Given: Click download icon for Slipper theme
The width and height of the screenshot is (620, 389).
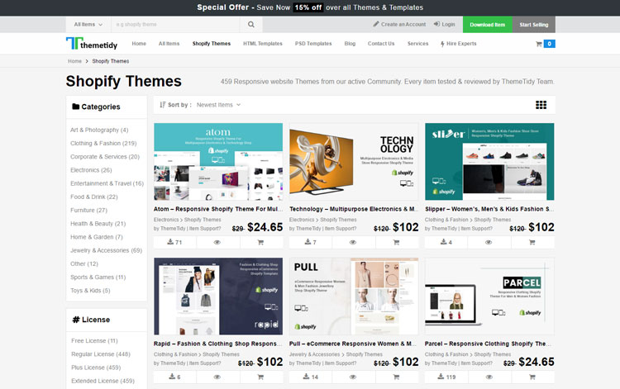Looking at the screenshot, I should point(446,242).
